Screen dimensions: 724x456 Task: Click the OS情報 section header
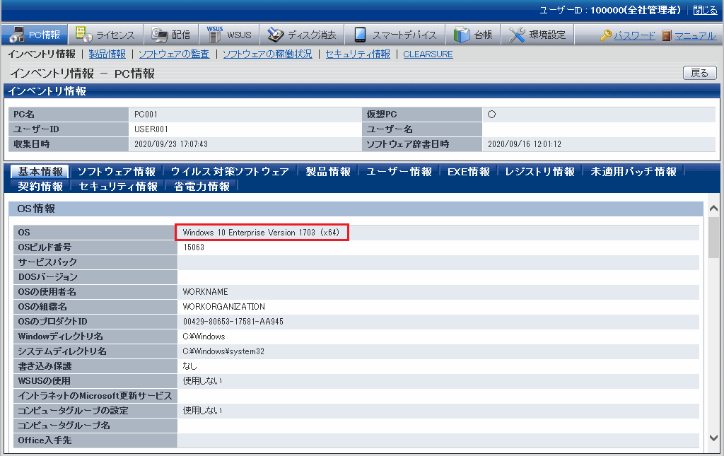pyautogui.click(x=356, y=209)
